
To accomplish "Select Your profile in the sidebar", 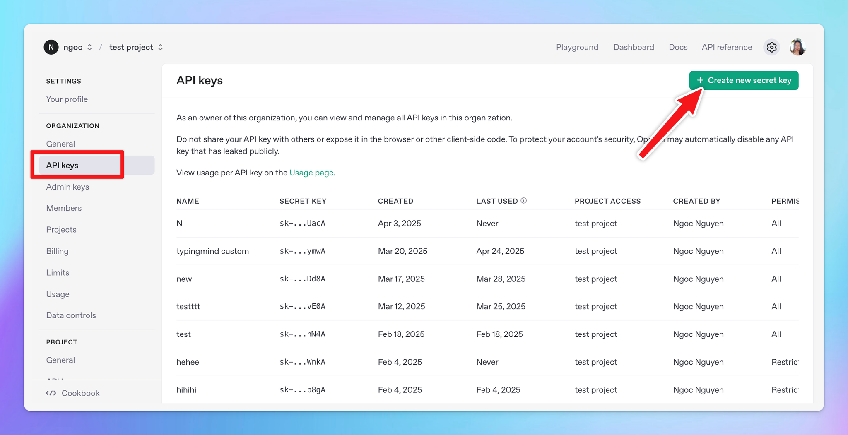I will pos(67,99).
